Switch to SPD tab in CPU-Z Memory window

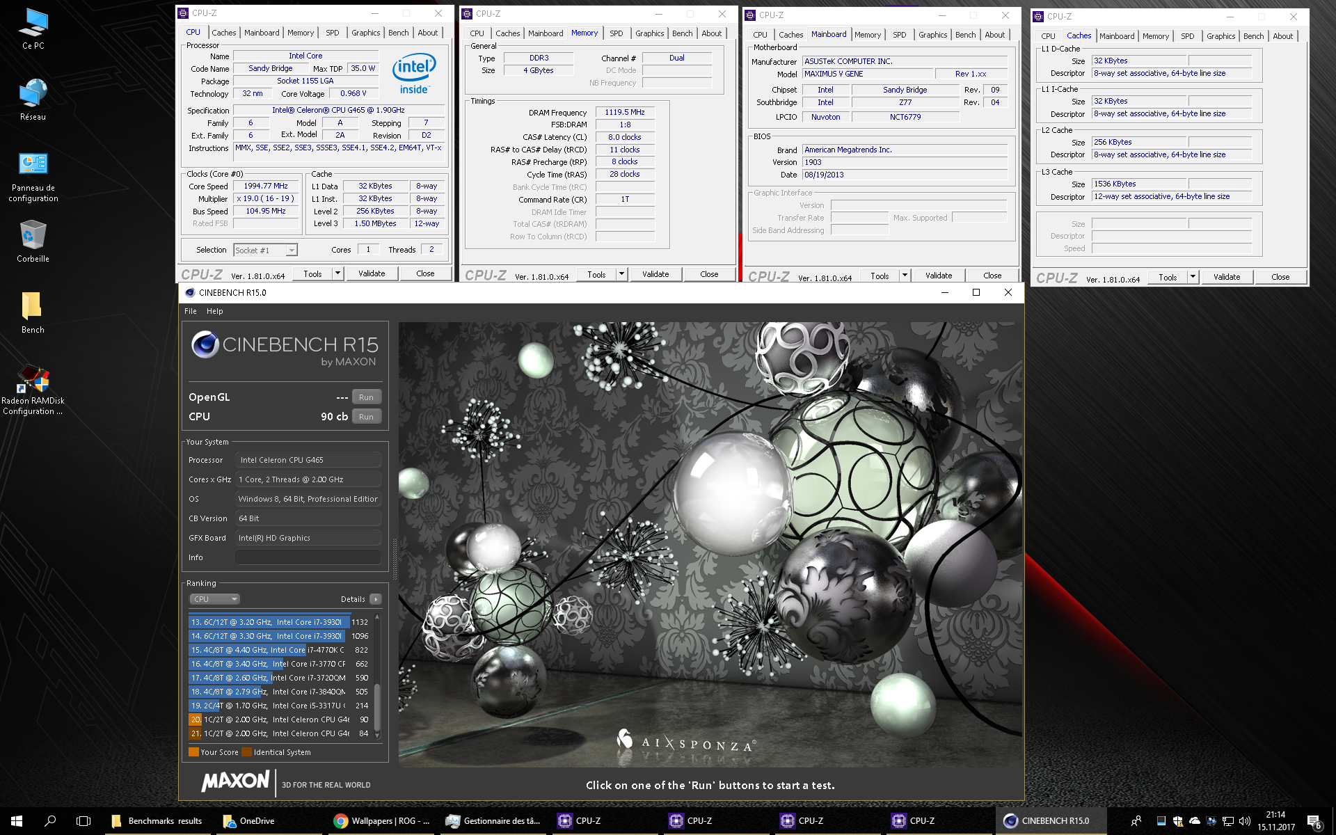[617, 33]
